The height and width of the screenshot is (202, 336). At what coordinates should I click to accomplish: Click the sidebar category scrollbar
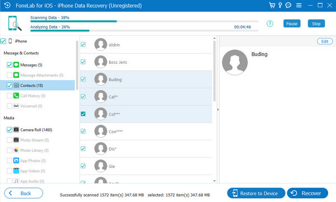tap(77, 65)
